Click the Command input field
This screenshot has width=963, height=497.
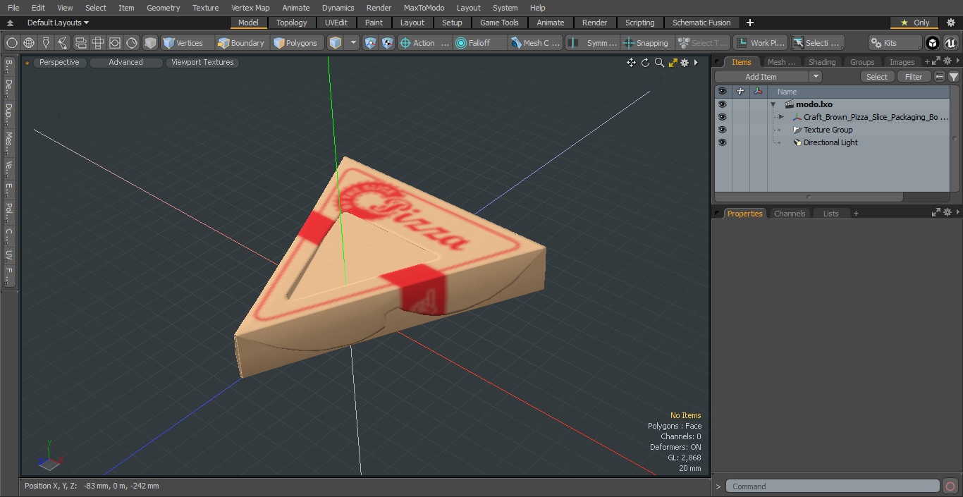tap(833, 486)
